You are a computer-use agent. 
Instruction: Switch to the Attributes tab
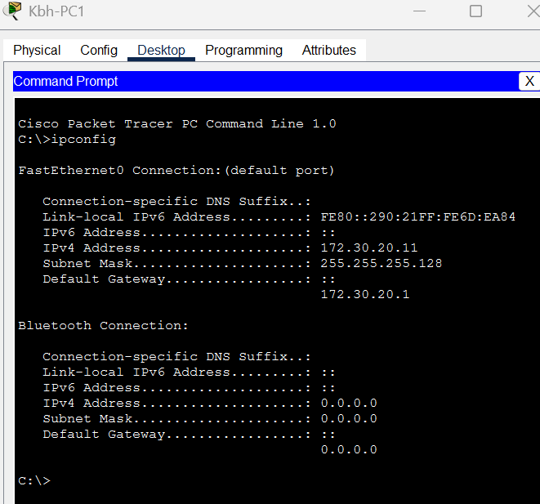point(329,51)
